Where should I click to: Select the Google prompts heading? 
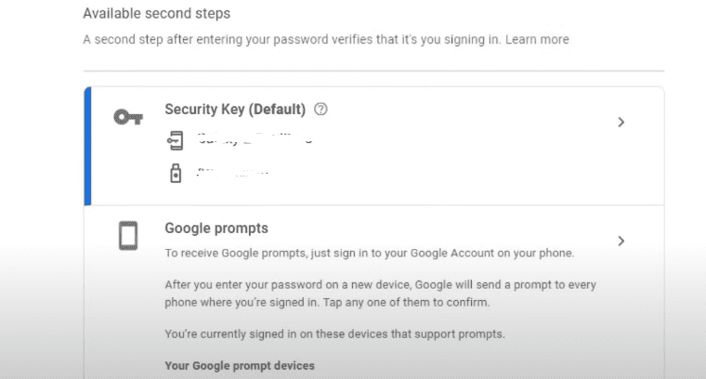pyautogui.click(x=216, y=228)
